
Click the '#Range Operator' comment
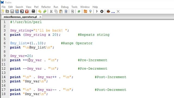[77, 43]
